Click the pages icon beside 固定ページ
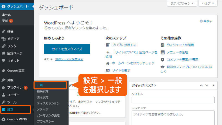 click(3, 53)
